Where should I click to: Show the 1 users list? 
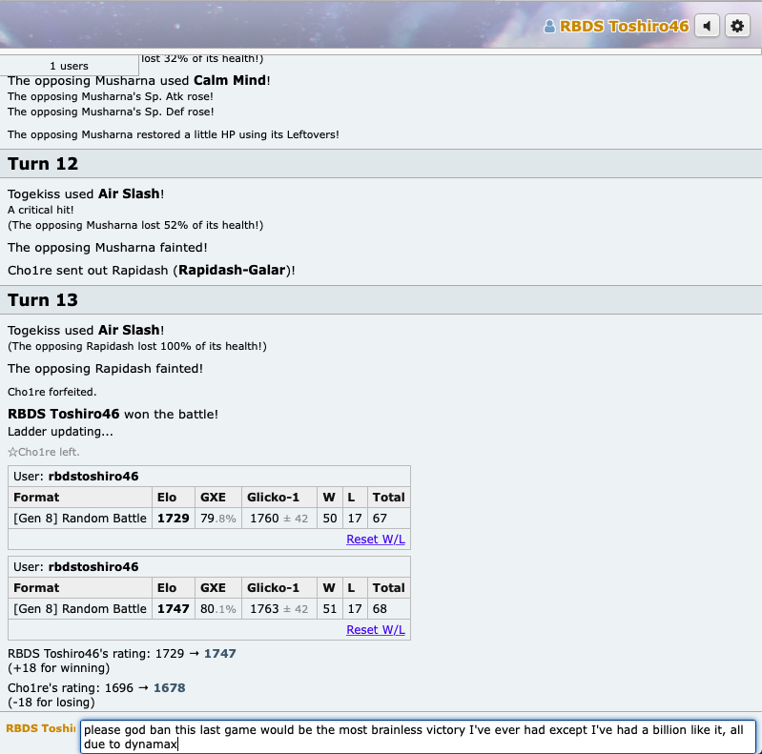click(69, 66)
